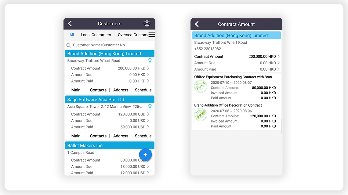Screen dimensions: 348x195
Task: Expand Sage Software Amount Paid 59,000.00 USD chevron
Action: point(148,127)
